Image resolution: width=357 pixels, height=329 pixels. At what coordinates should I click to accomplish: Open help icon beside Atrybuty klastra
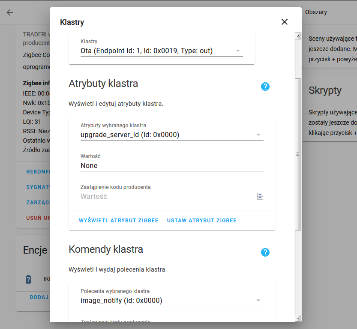coord(265,87)
